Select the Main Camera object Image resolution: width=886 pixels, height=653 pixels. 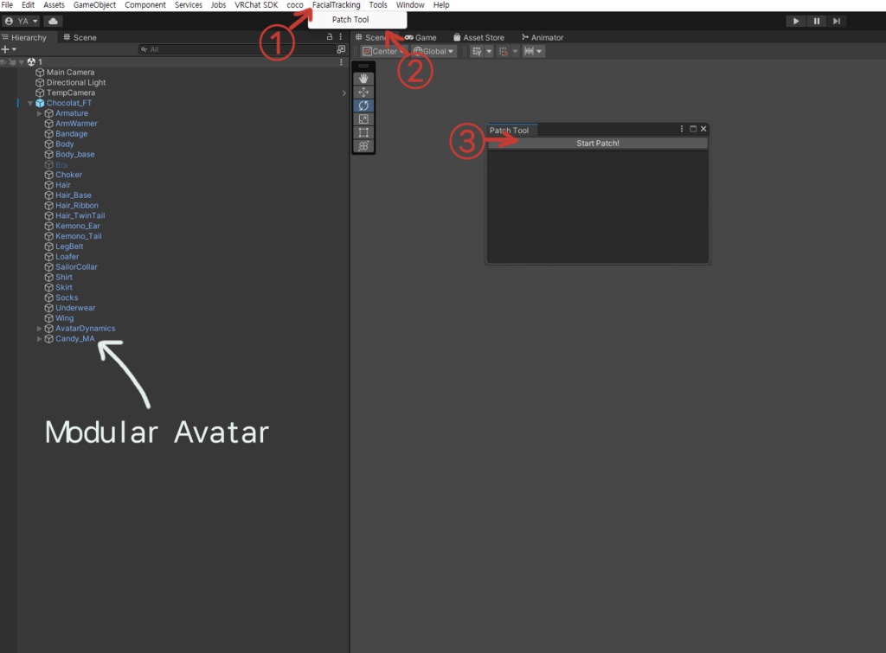click(x=71, y=73)
